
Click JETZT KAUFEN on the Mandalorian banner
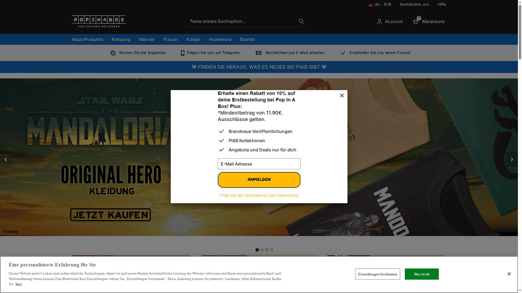[x=110, y=215]
